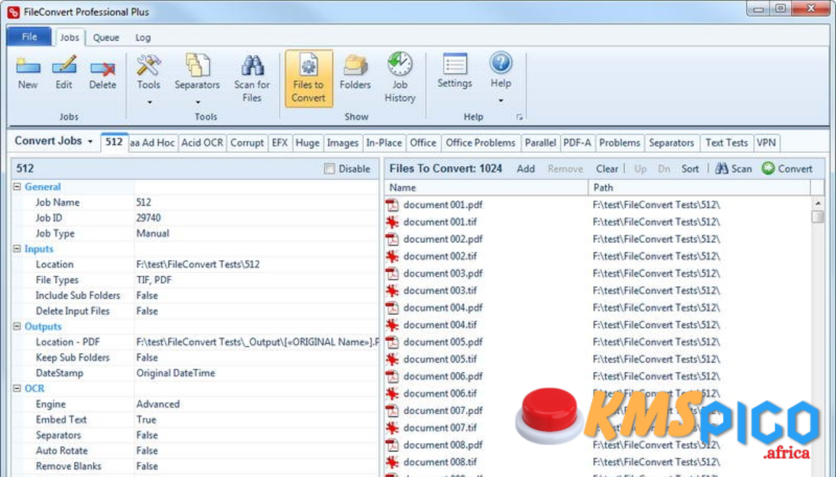The image size is (836, 477).
Task: Collapse the Outputs section
Action: coord(17,327)
